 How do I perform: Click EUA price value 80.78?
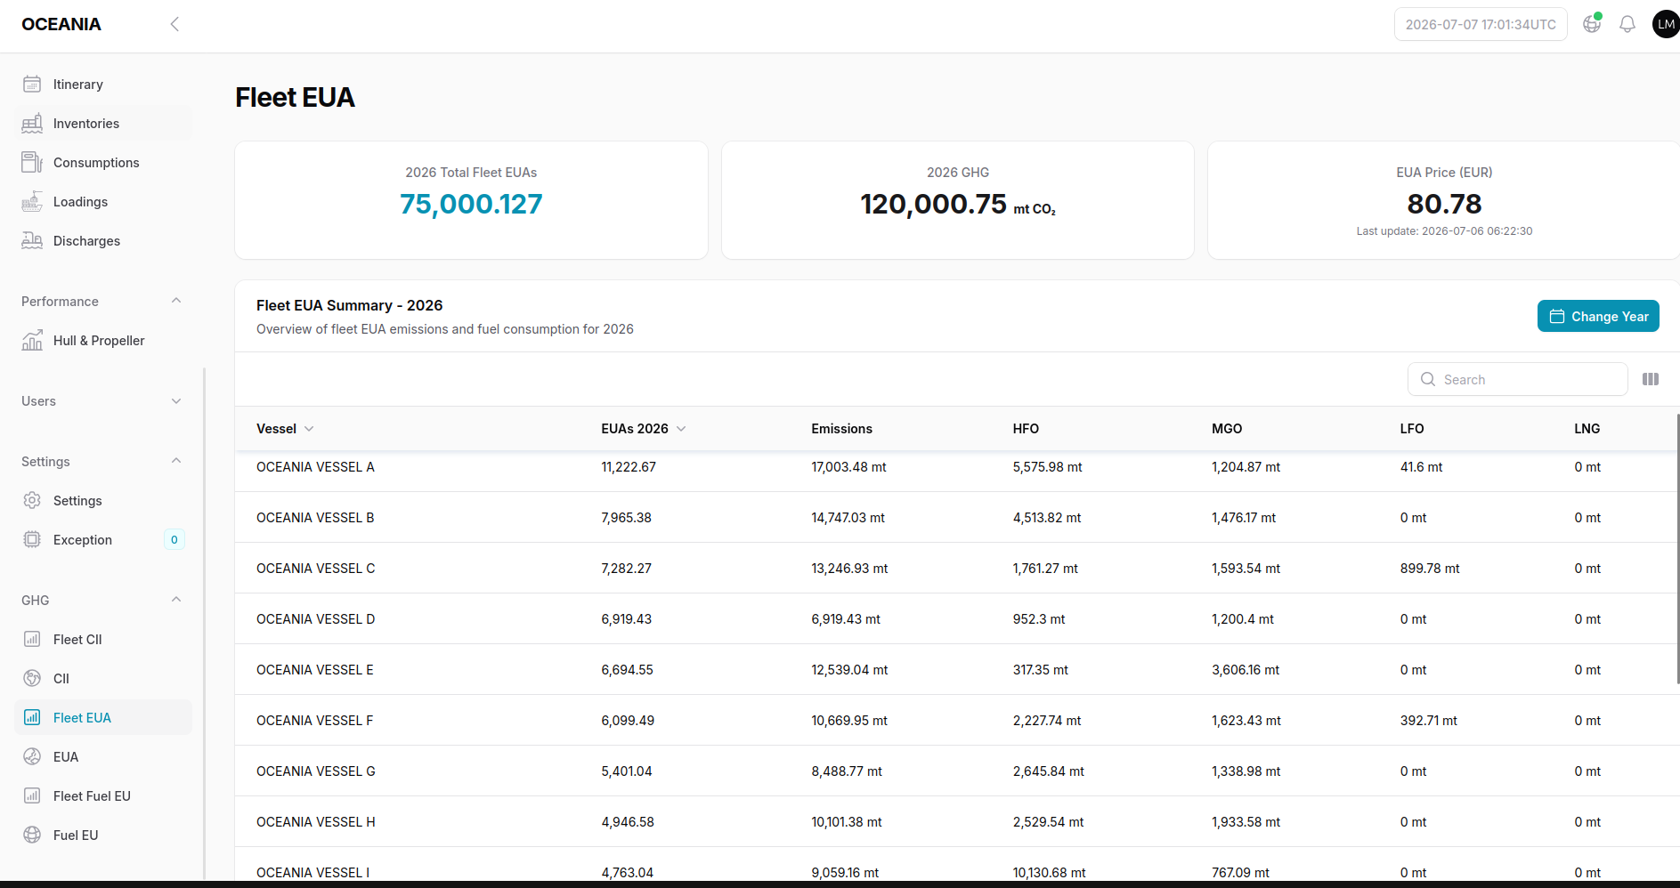[x=1444, y=204]
